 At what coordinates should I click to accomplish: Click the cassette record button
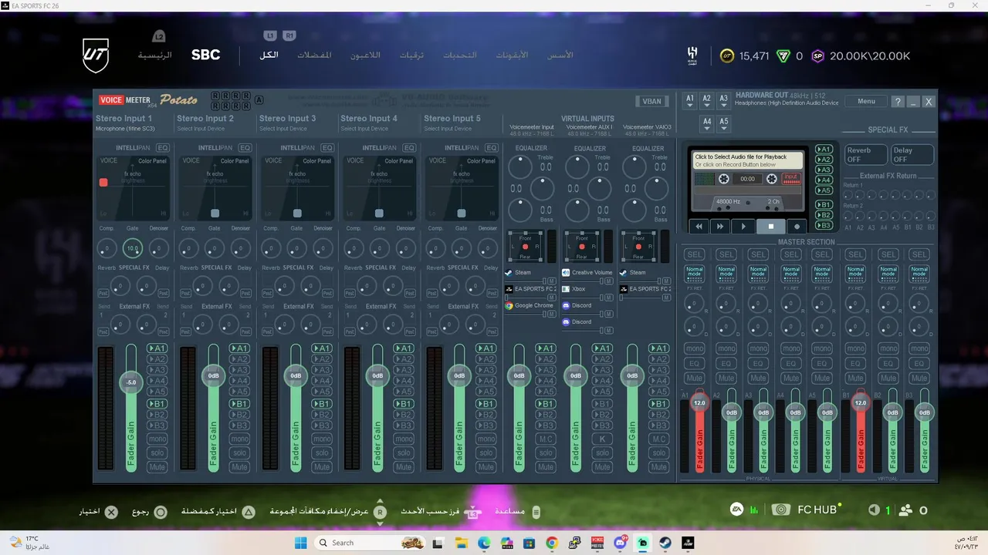click(797, 226)
